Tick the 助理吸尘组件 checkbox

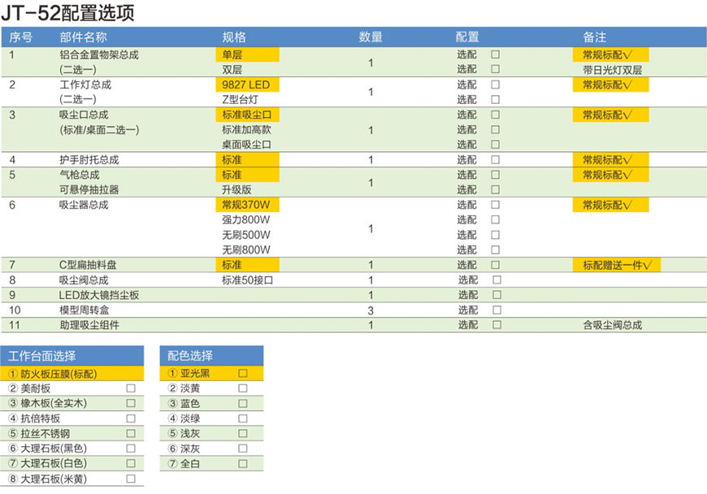pyautogui.click(x=497, y=325)
